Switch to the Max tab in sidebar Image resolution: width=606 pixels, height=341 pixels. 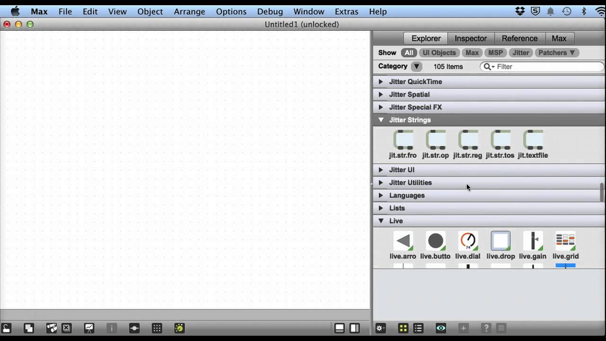[x=559, y=38]
